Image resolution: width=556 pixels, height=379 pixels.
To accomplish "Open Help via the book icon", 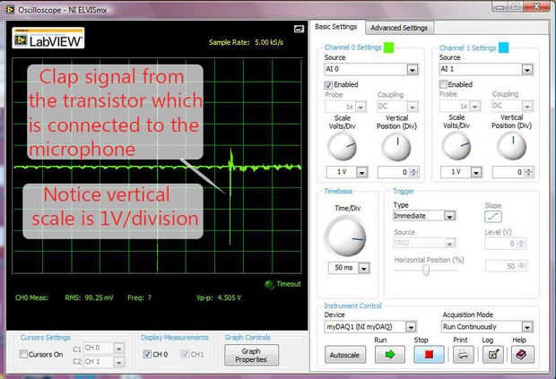I will click(522, 355).
